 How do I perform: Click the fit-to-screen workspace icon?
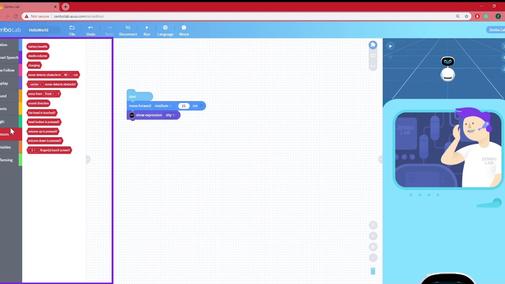click(373, 225)
